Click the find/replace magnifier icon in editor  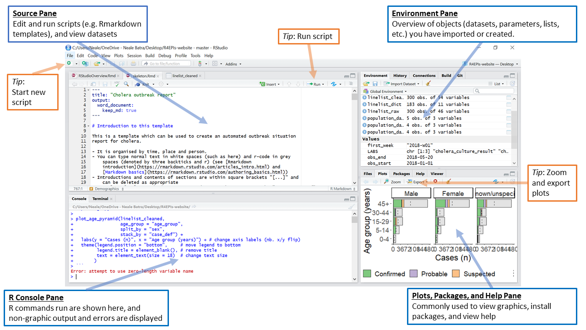pos(126,84)
